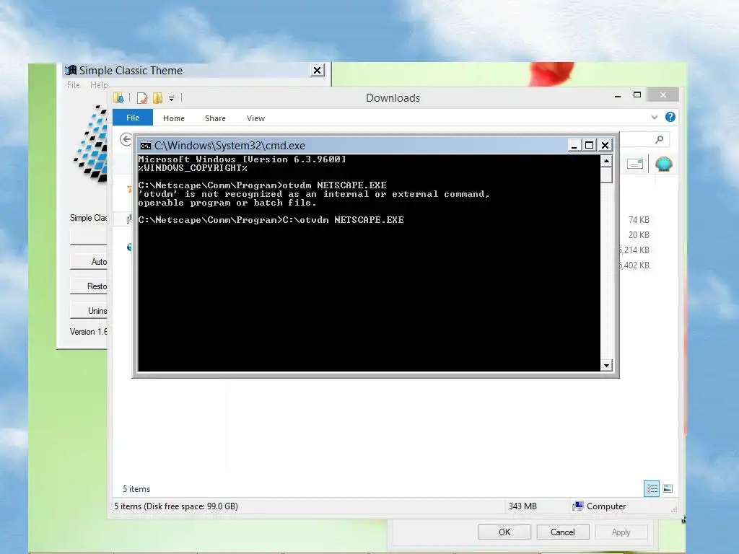The width and height of the screenshot is (739, 554).
Task: Click the Simple Classic Theme title bar icon
Action: pos(71,70)
